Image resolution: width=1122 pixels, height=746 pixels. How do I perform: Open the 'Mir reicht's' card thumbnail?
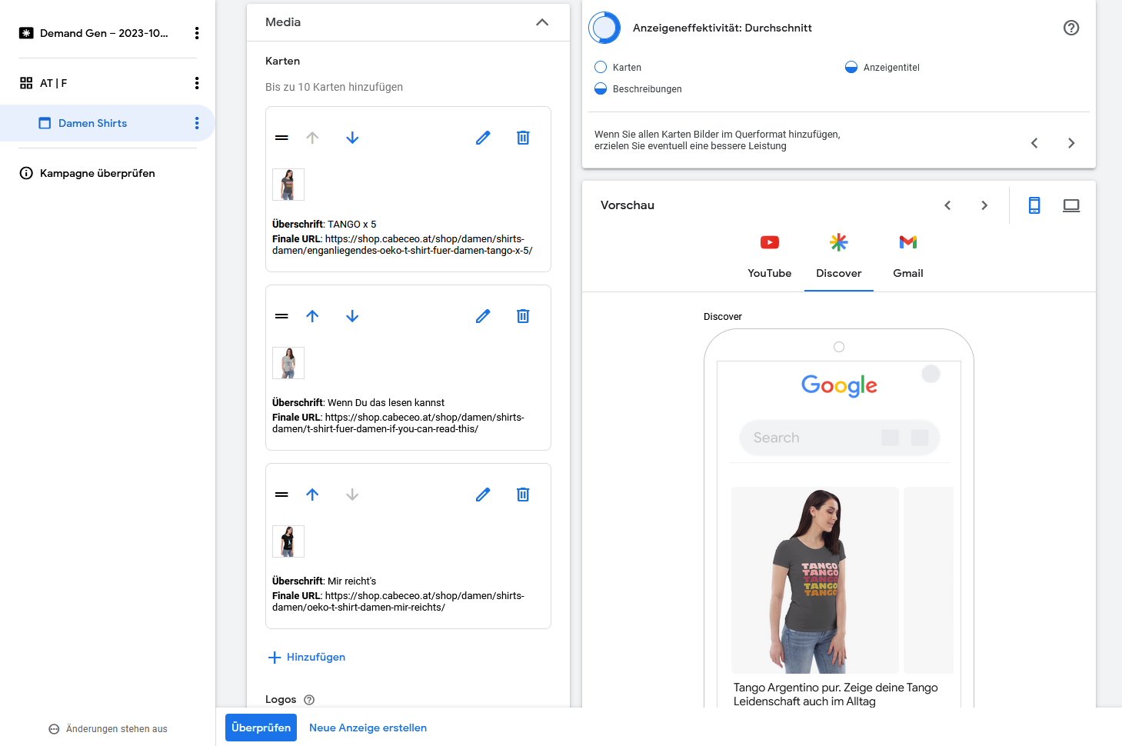point(288,541)
